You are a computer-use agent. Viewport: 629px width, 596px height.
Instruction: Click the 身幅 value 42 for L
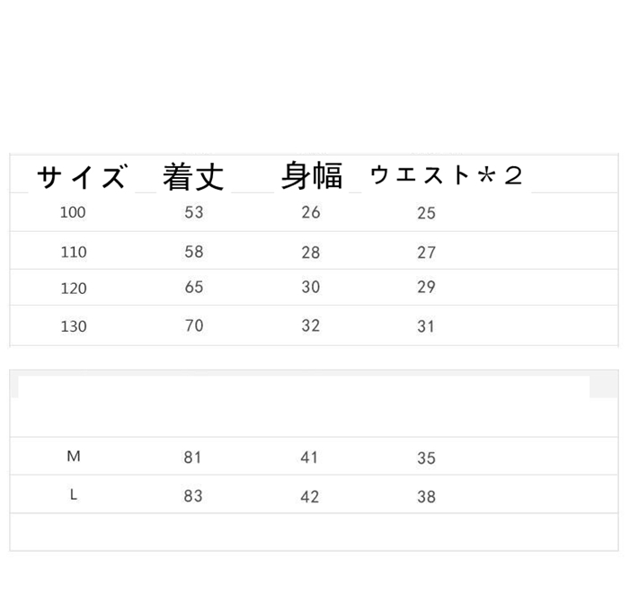pyautogui.click(x=309, y=496)
